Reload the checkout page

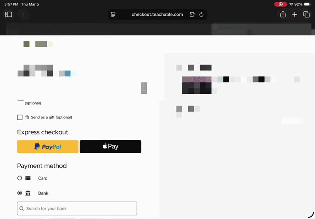pyautogui.click(x=201, y=15)
